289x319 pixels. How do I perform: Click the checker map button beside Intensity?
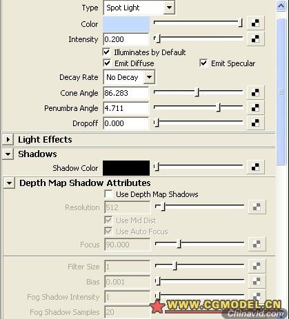255,39
